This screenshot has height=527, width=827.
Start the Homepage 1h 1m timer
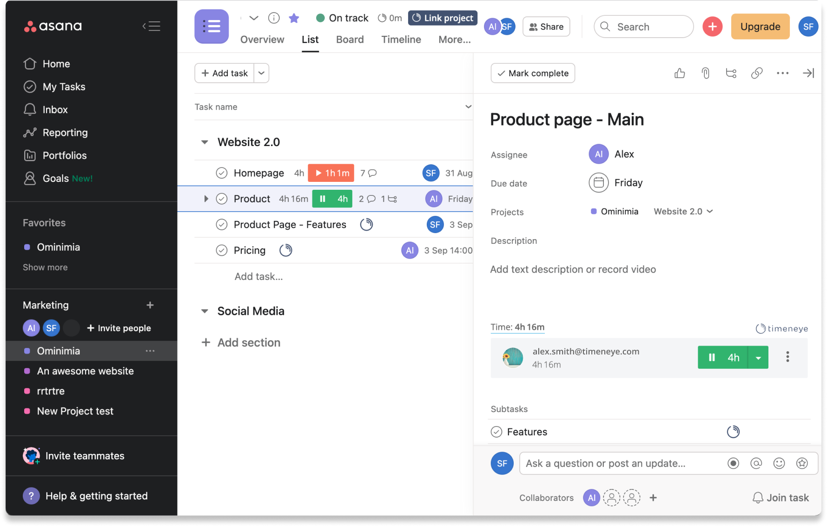pyautogui.click(x=331, y=173)
